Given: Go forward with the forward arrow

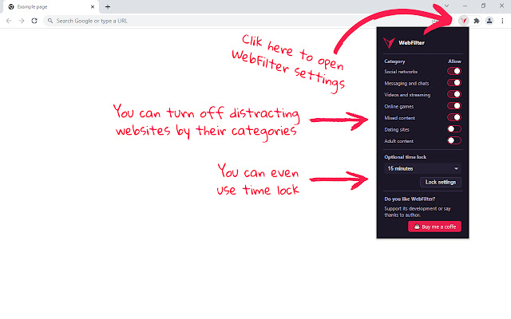Looking at the screenshot, I should point(22,21).
